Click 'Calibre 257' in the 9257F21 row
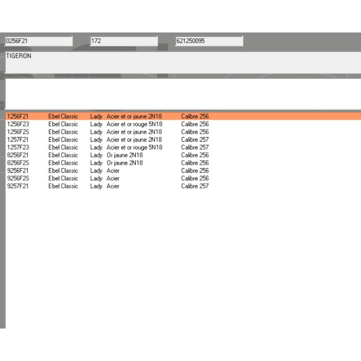361x361 pixels. pyautogui.click(x=195, y=186)
